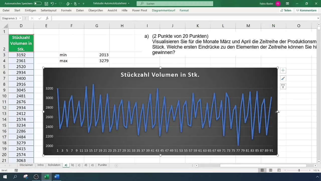Open the Excel app on the taskbar

(x=46, y=177)
